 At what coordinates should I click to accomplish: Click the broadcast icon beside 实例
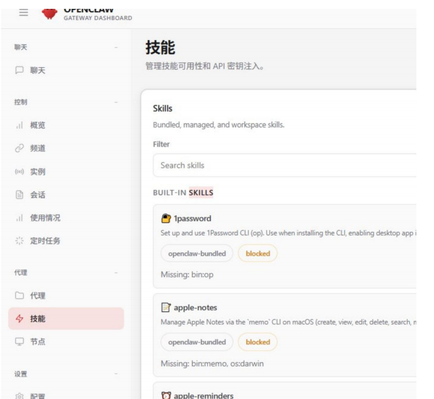19,172
